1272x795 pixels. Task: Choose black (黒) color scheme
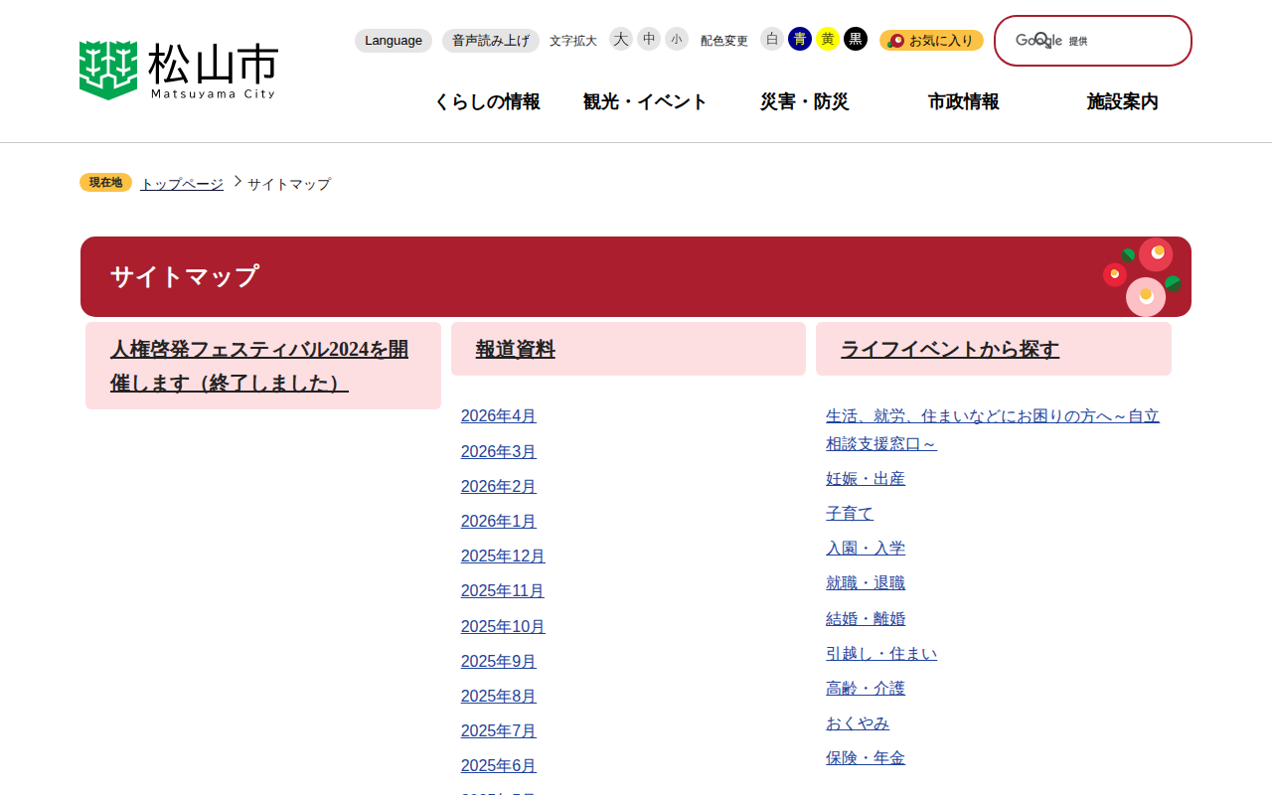[856, 39]
